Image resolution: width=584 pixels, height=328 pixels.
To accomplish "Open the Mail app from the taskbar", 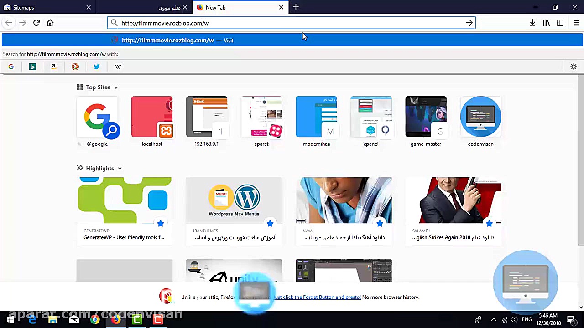I will [x=74, y=320].
